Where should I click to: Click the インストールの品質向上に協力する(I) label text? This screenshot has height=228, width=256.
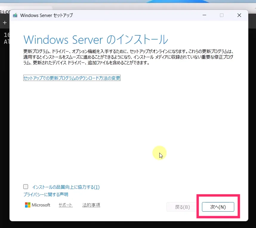pyautogui.click(x=66, y=187)
